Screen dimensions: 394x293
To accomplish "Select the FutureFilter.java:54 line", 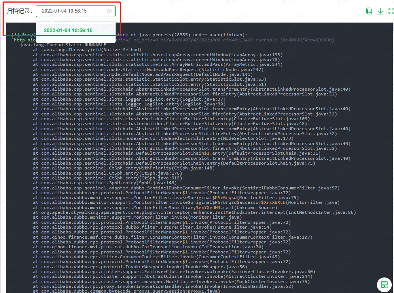I will coord(152,227).
